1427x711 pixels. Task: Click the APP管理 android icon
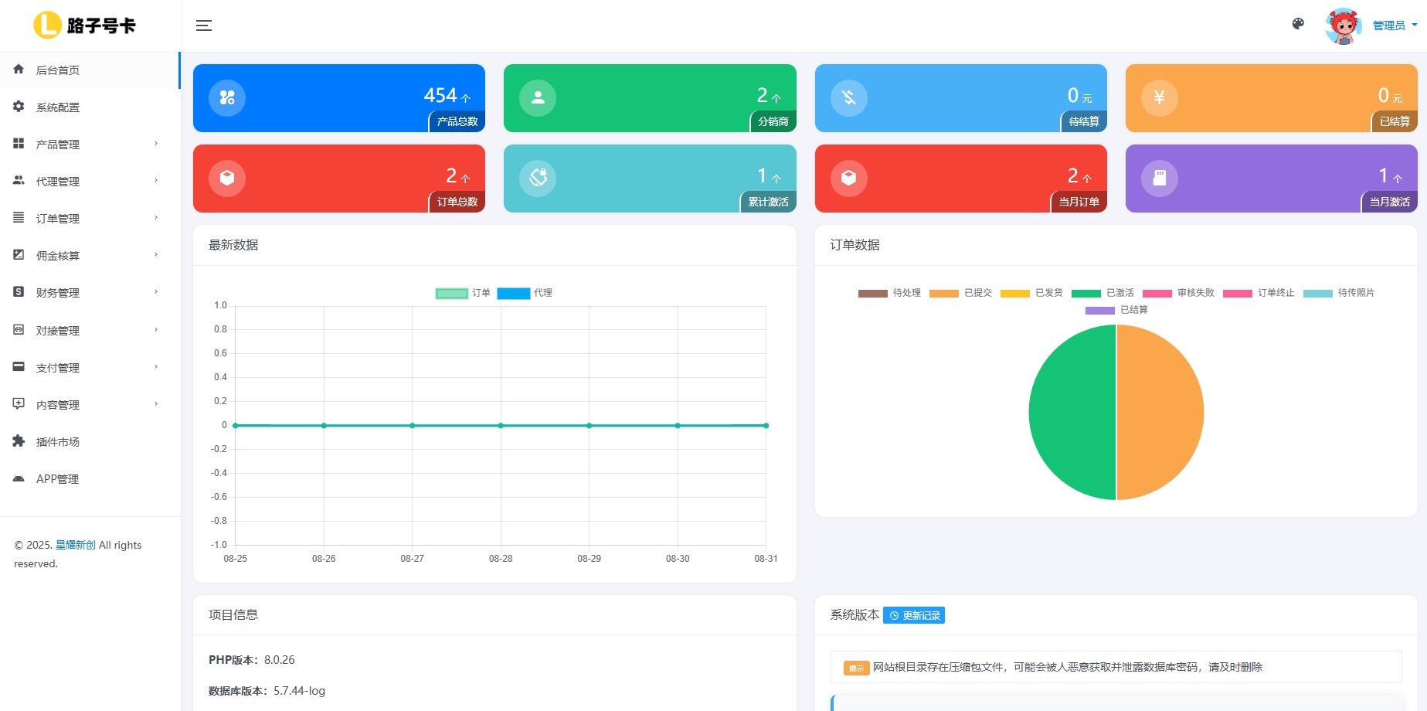coord(19,478)
